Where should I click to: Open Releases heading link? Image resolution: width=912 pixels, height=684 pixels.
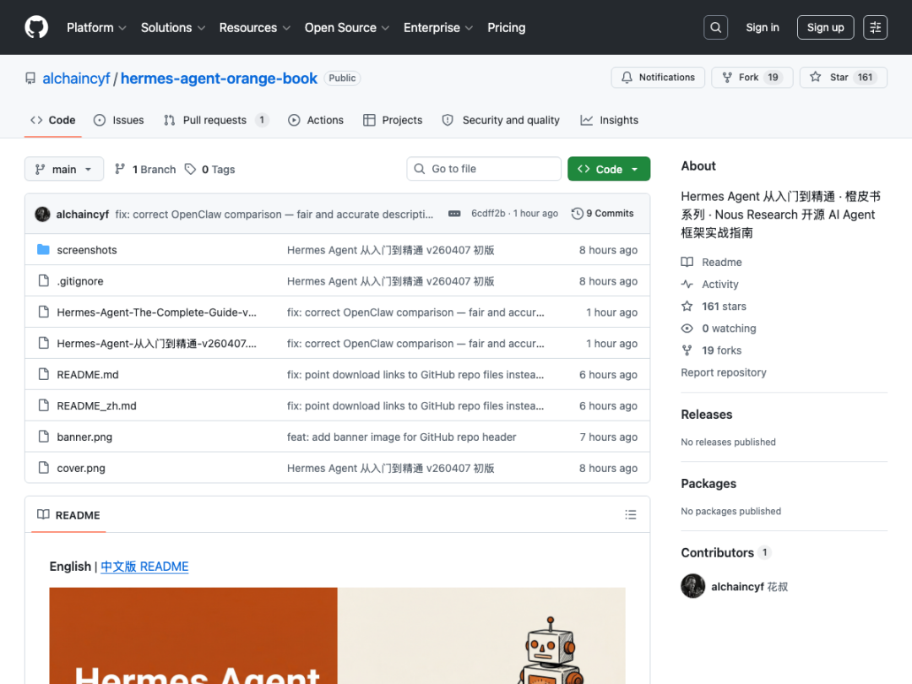(x=707, y=414)
